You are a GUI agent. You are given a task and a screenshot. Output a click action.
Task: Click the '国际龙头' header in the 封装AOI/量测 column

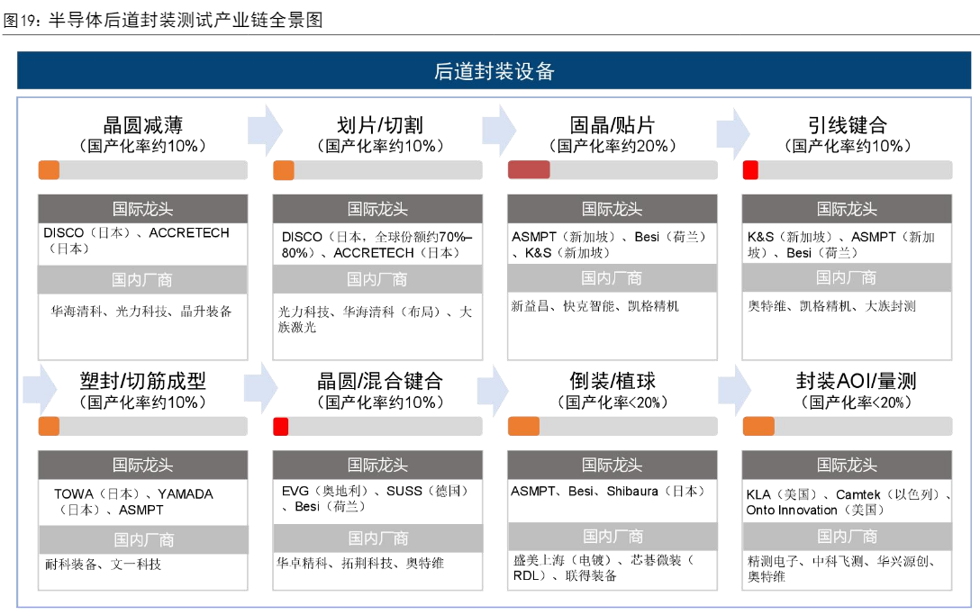point(847,465)
